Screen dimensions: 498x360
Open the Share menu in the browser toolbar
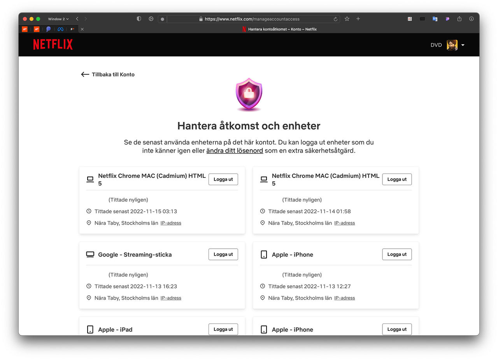459,19
